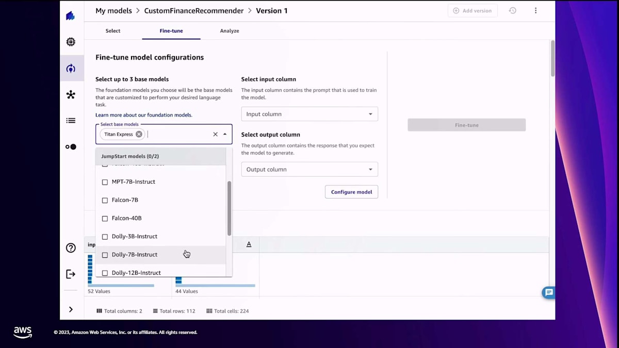619x348 pixels.
Task: Open the three-dot more options menu
Action: pyautogui.click(x=535, y=10)
